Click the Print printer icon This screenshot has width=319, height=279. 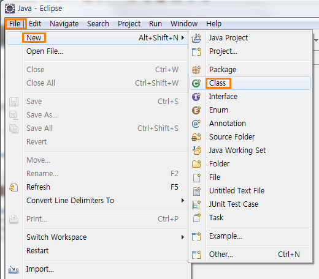(x=13, y=219)
